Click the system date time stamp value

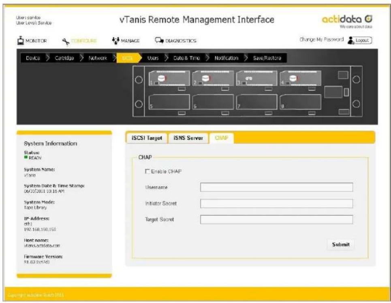(x=44, y=191)
